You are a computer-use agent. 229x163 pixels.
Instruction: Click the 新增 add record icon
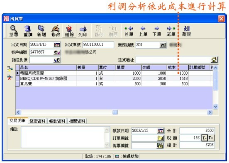point(41,31)
